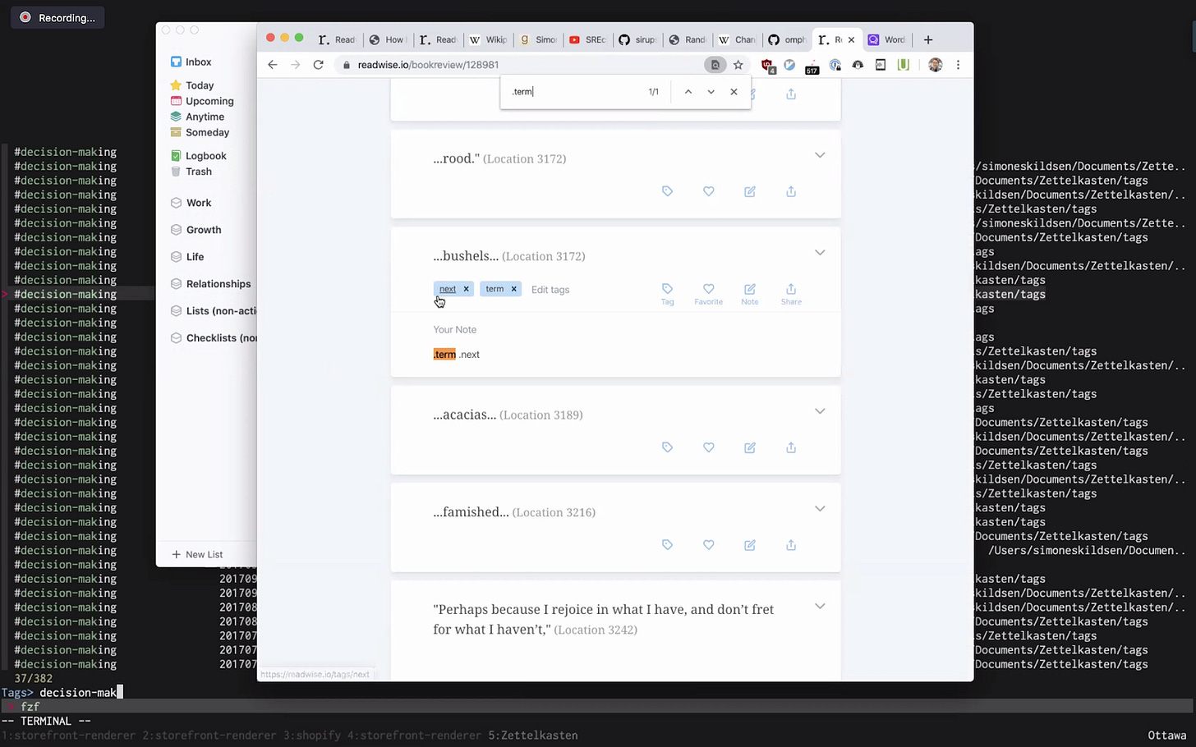Share the '...famished...' highlight
This screenshot has width=1196, height=747.
pyautogui.click(x=791, y=545)
